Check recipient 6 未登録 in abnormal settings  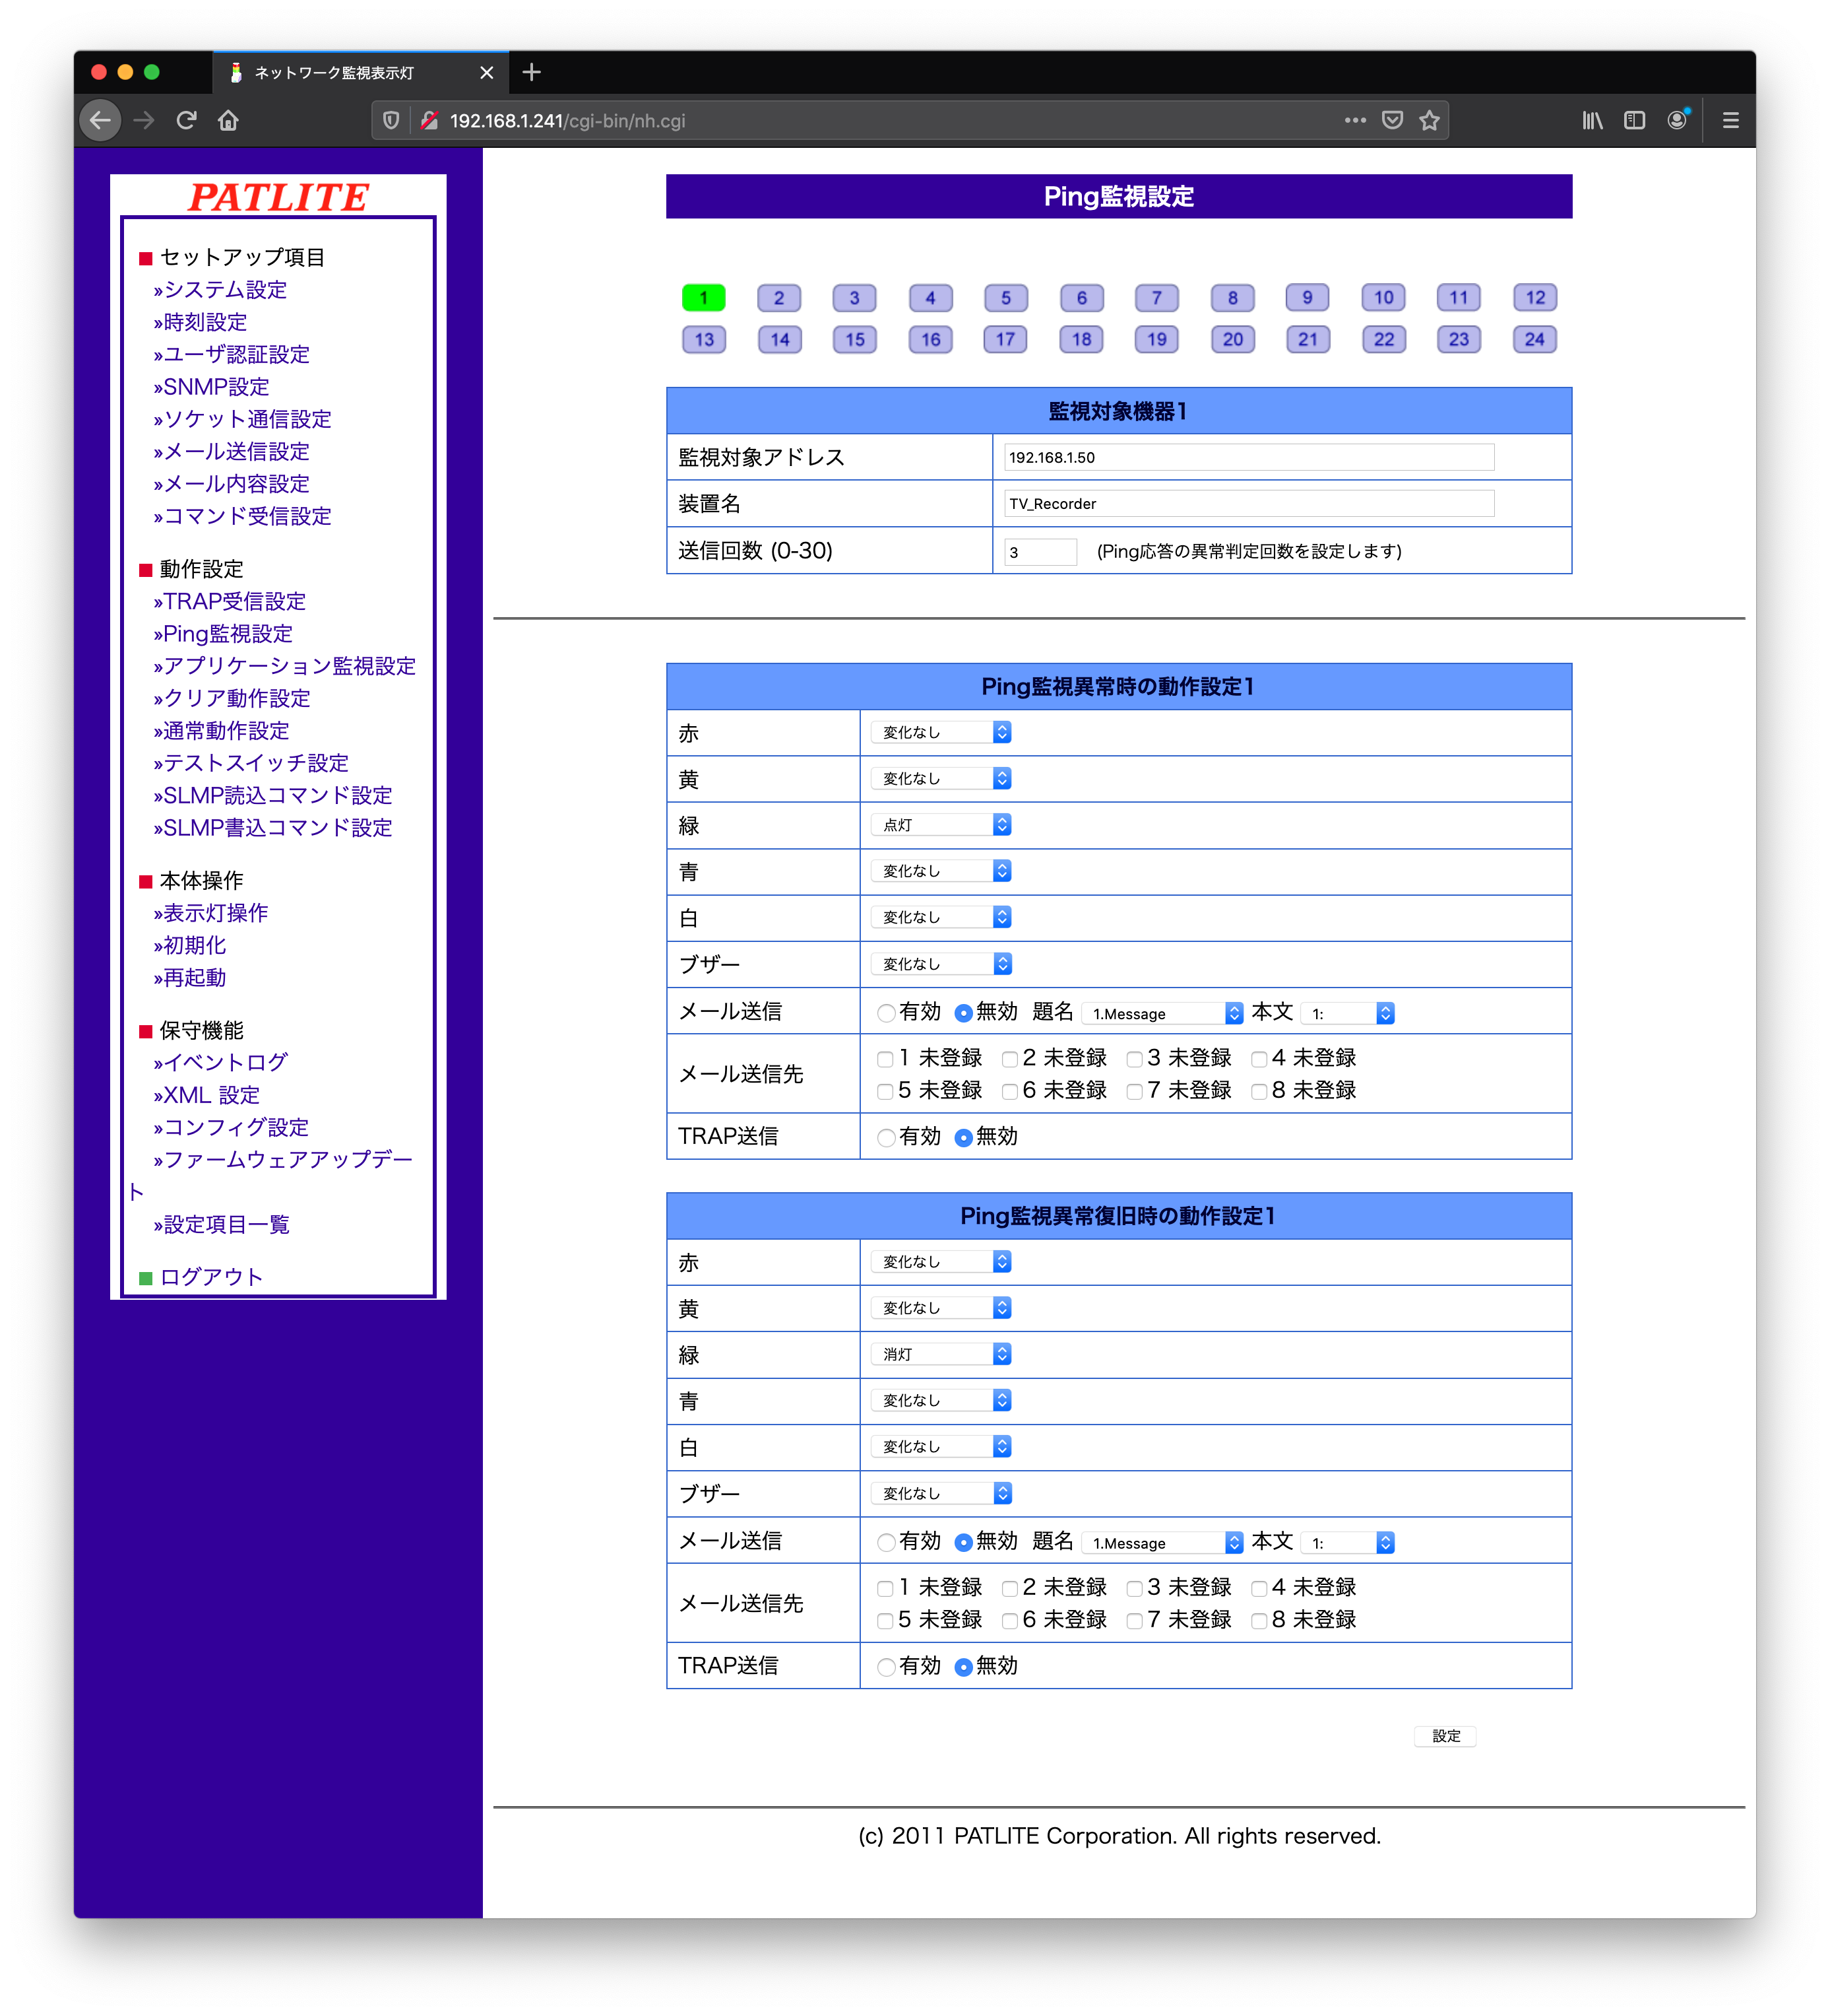point(1011,1091)
